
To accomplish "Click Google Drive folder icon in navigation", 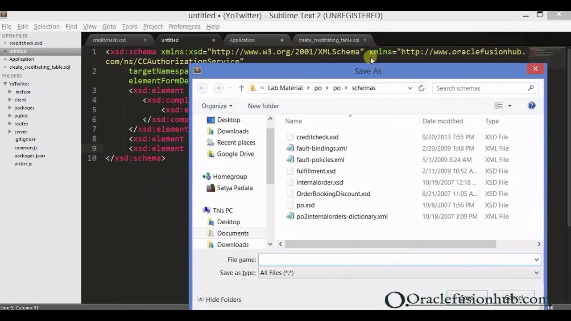I will (211, 154).
